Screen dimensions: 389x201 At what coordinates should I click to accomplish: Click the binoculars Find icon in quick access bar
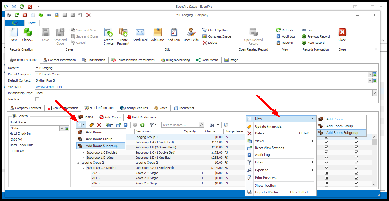coord(49,15)
